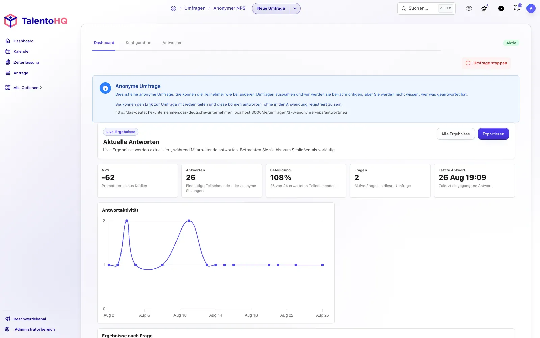Click the Ergebnisse nach Frage heading
This screenshot has width=540, height=338.
point(127,336)
